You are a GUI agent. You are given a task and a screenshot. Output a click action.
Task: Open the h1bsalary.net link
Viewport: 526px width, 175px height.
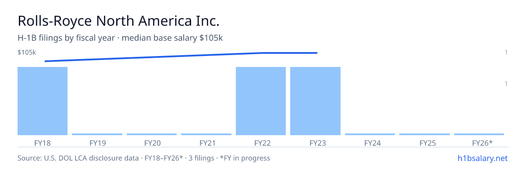[x=482, y=158]
